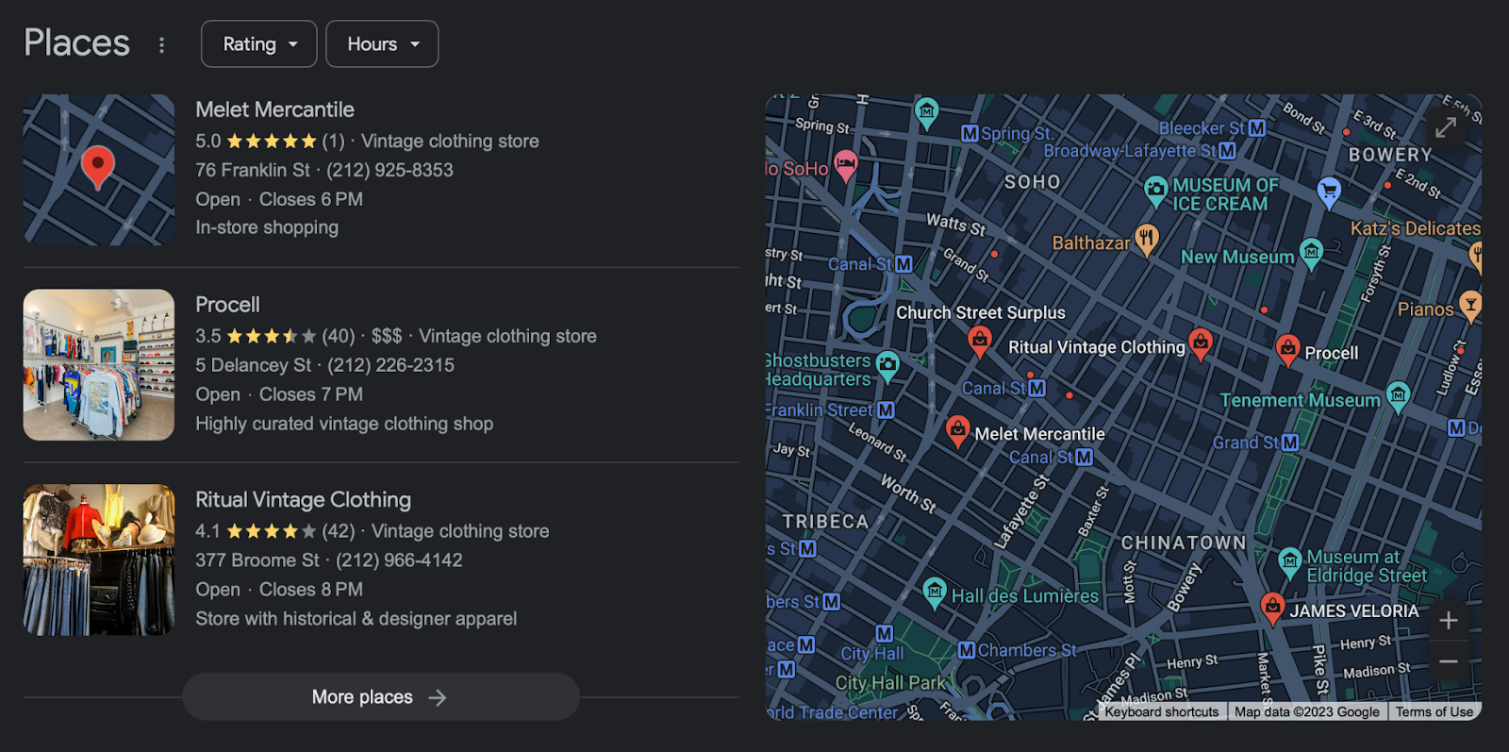Click the More places button
This screenshot has height=752, width=1509.
pos(381,697)
